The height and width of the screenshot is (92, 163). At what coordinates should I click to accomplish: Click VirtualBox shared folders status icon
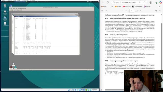80,90
